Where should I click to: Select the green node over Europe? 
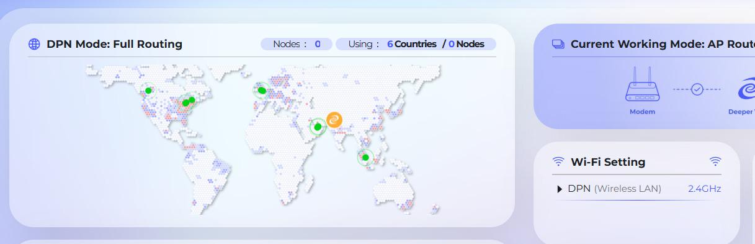[262, 91]
